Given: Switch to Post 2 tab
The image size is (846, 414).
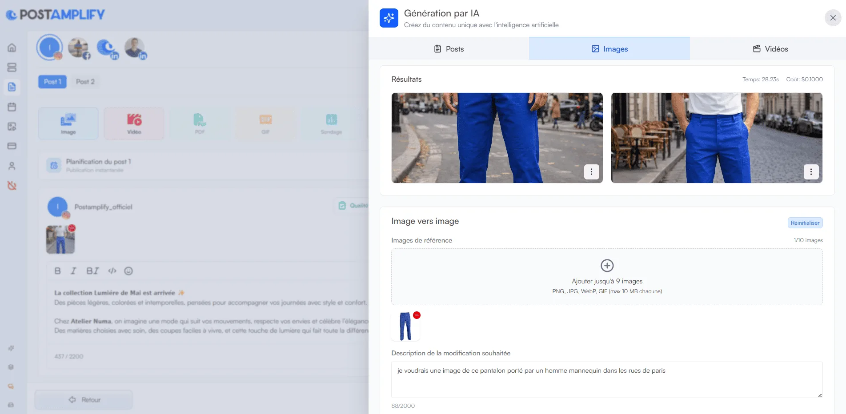Looking at the screenshot, I should click(x=85, y=82).
